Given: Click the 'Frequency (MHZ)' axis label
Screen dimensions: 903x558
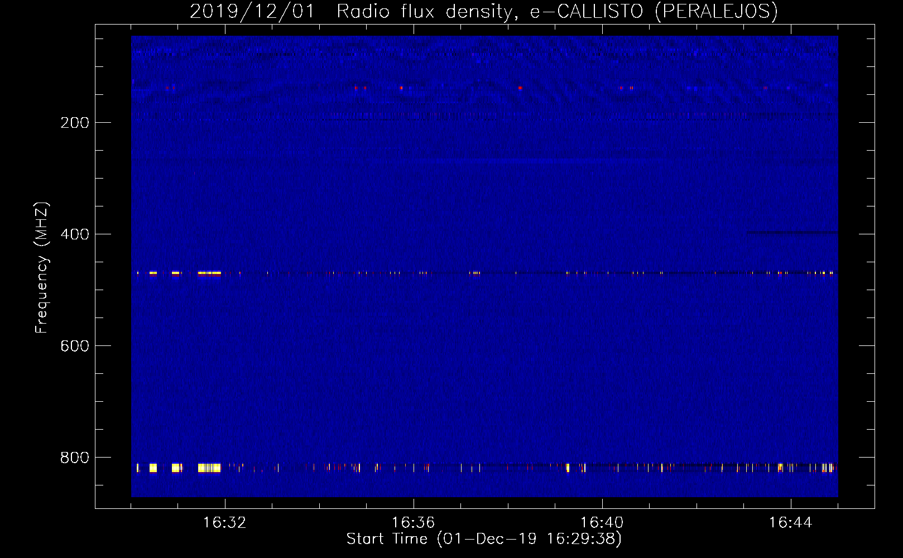Looking at the screenshot, I should [42, 268].
